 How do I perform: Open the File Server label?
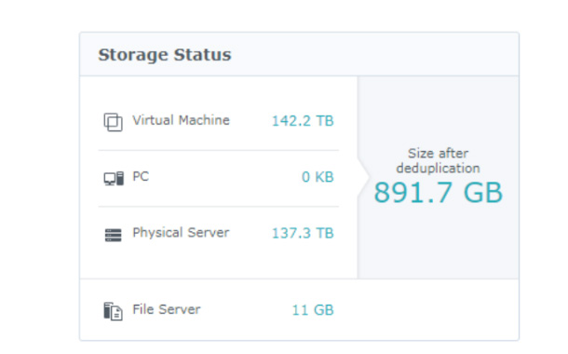point(167,309)
